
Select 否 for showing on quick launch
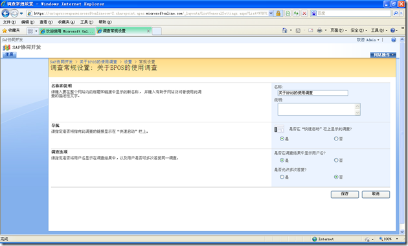point(336,139)
